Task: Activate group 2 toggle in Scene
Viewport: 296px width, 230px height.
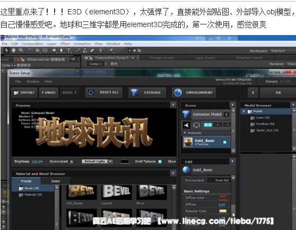Action: [x=218, y=125]
